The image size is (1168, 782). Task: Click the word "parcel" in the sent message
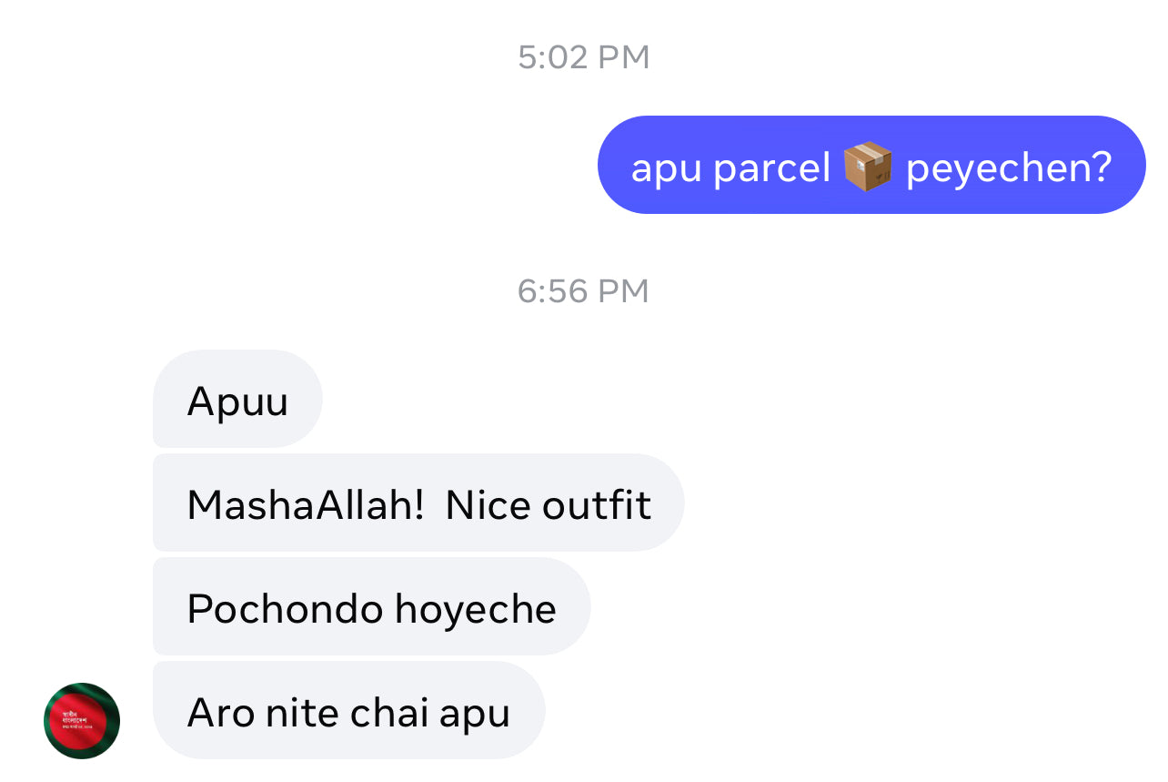click(772, 168)
